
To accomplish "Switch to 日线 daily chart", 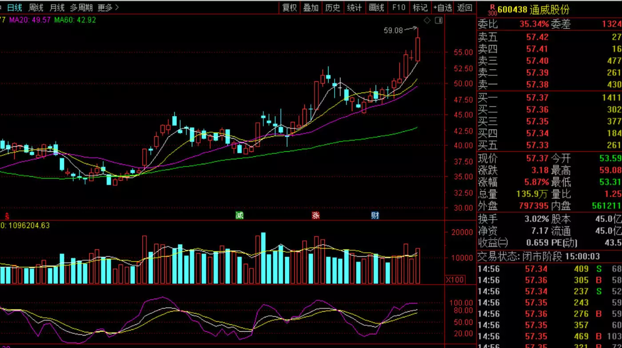I will click(x=14, y=8).
